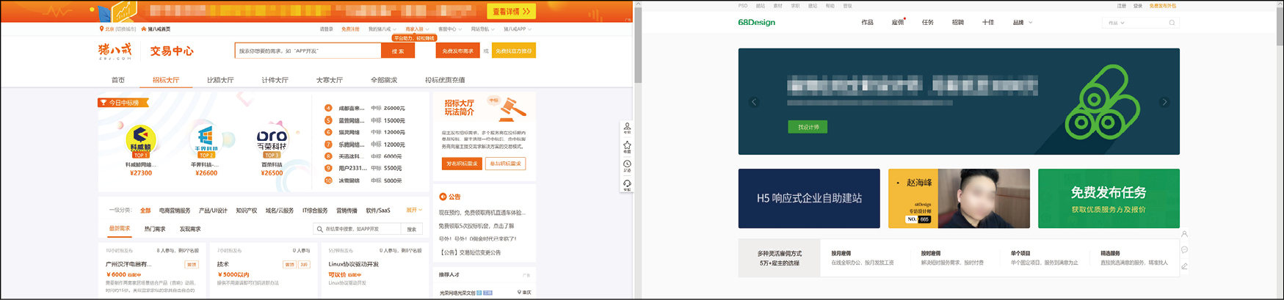The image size is (1284, 300).
Task: Click the green 找设计师 button
Action: point(808,127)
